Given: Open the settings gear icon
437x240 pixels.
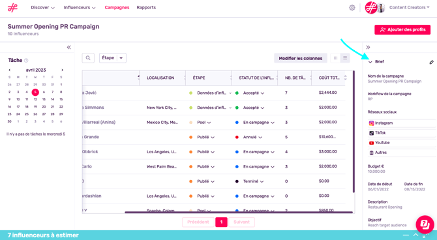Looking at the screenshot, I should click(352, 8).
